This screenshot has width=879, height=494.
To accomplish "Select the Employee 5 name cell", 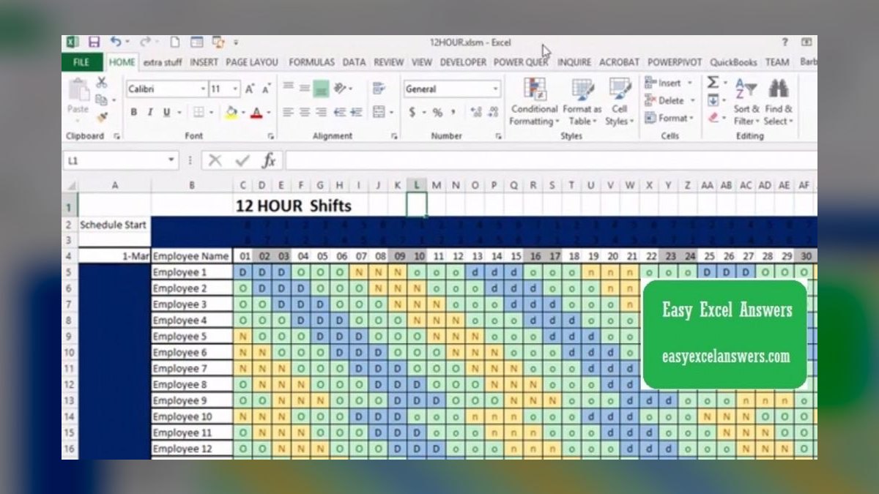I will [x=192, y=336].
